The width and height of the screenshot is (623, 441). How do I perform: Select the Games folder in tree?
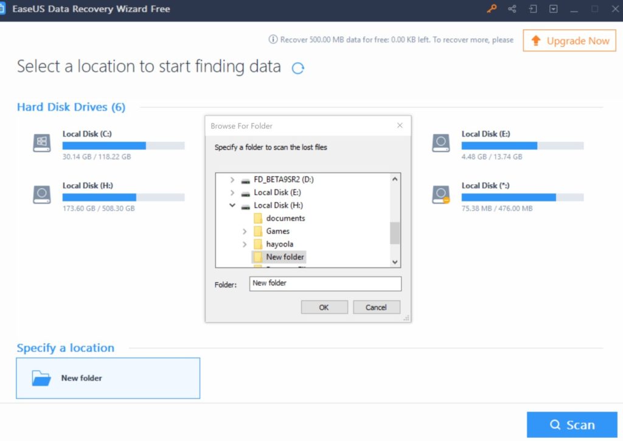click(x=277, y=231)
